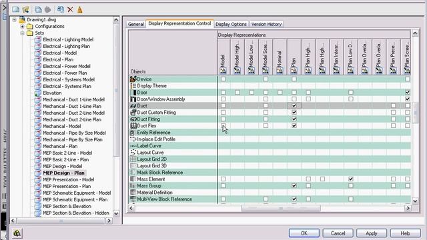This screenshot has height=240, width=427.
Task: Click the Copy toolbar icon
Action: click(x=38, y=9)
